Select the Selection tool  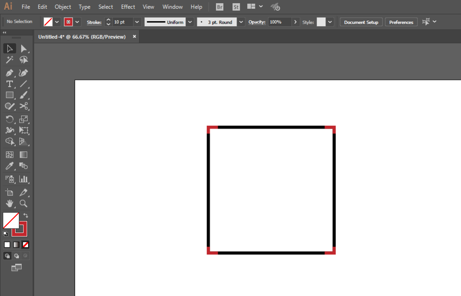tap(10, 48)
